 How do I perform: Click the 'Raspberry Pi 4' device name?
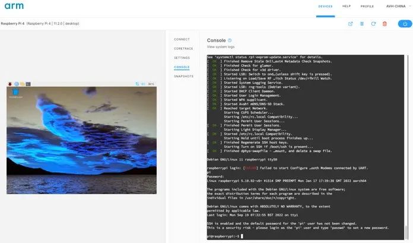coord(12,24)
